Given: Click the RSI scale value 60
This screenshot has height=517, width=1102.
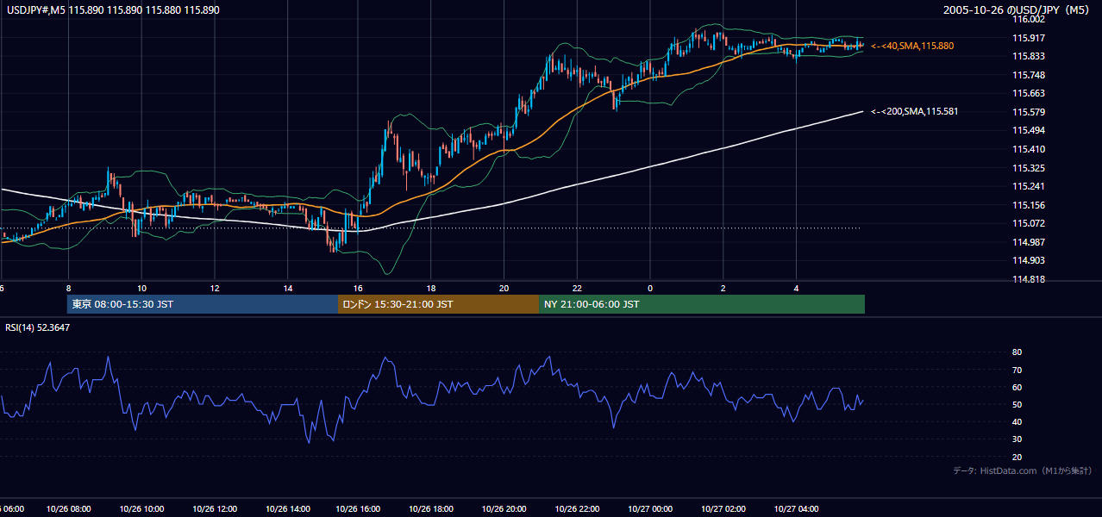Looking at the screenshot, I should point(1017,387).
